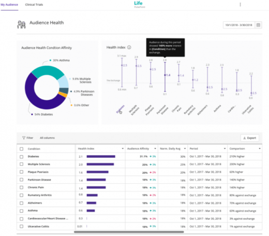Image resolution: width=269 pixels, height=236 pixels.
Task: Click Ulcerative Colitis condition name in table
Action: (38, 226)
